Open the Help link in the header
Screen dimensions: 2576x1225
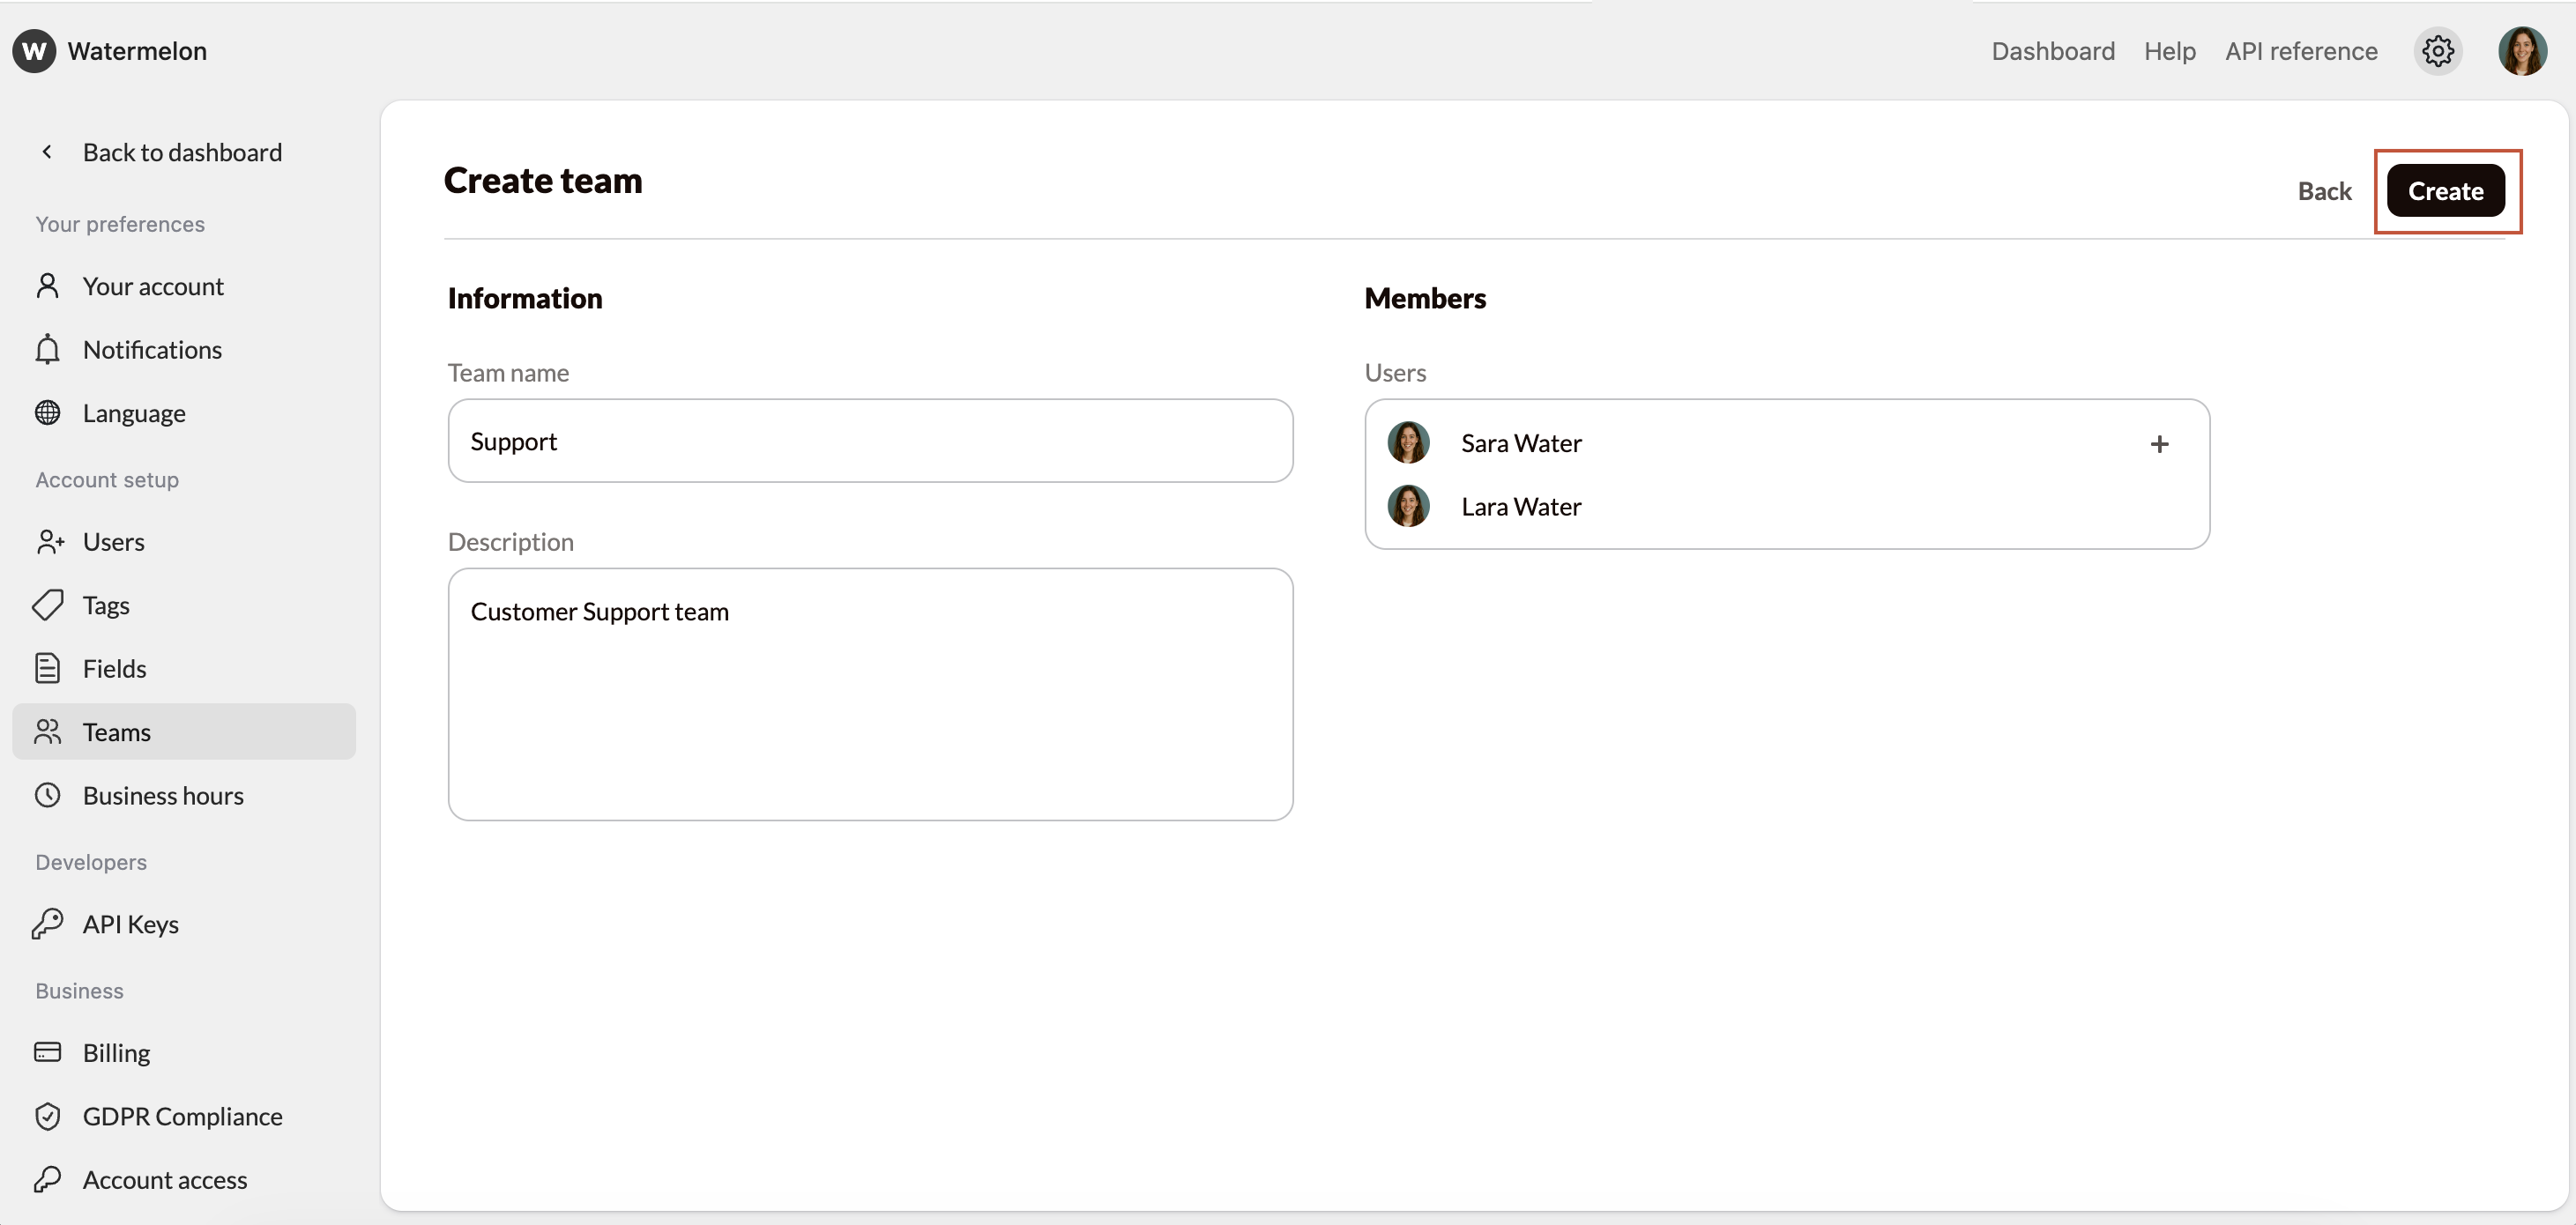2169,51
